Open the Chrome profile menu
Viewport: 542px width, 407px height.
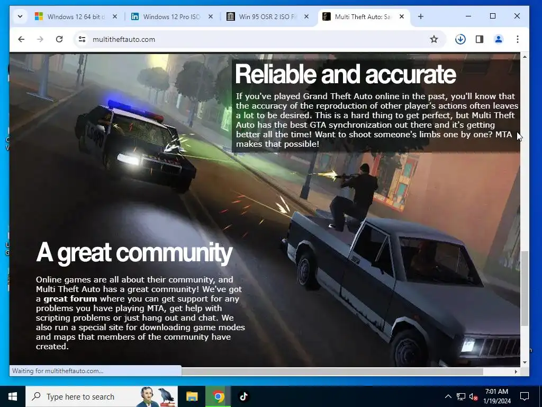499,39
